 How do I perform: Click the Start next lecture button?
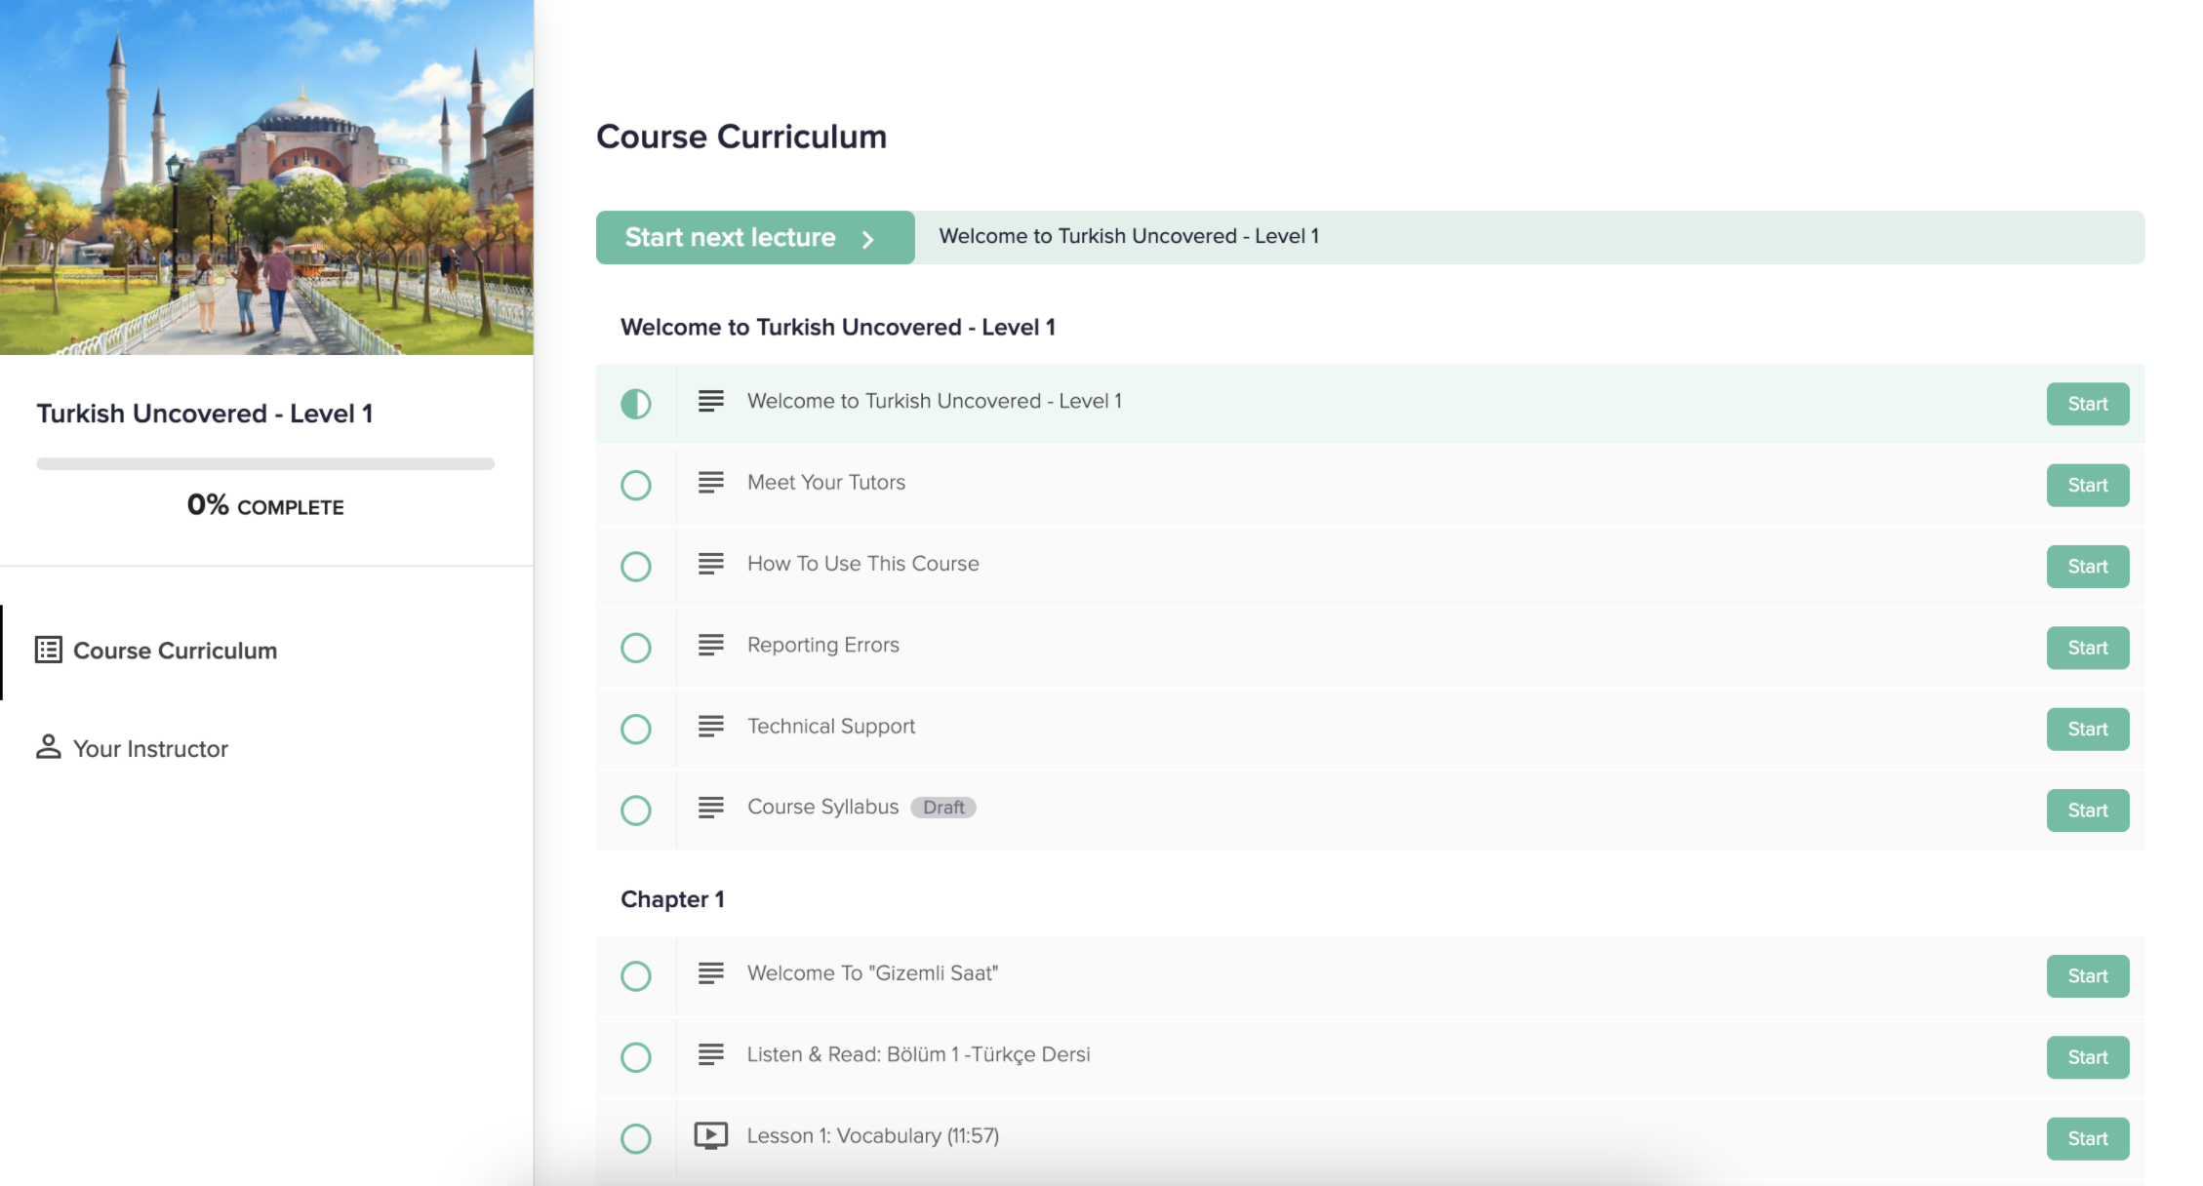coord(755,237)
